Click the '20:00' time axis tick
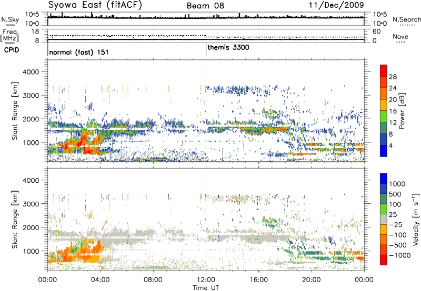421x291 pixels. pos(312,280)
